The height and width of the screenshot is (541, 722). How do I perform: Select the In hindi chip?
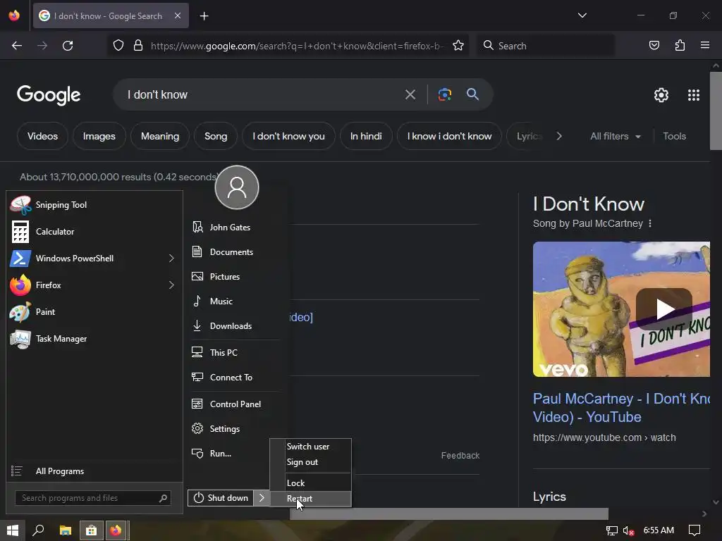[366, 136]
